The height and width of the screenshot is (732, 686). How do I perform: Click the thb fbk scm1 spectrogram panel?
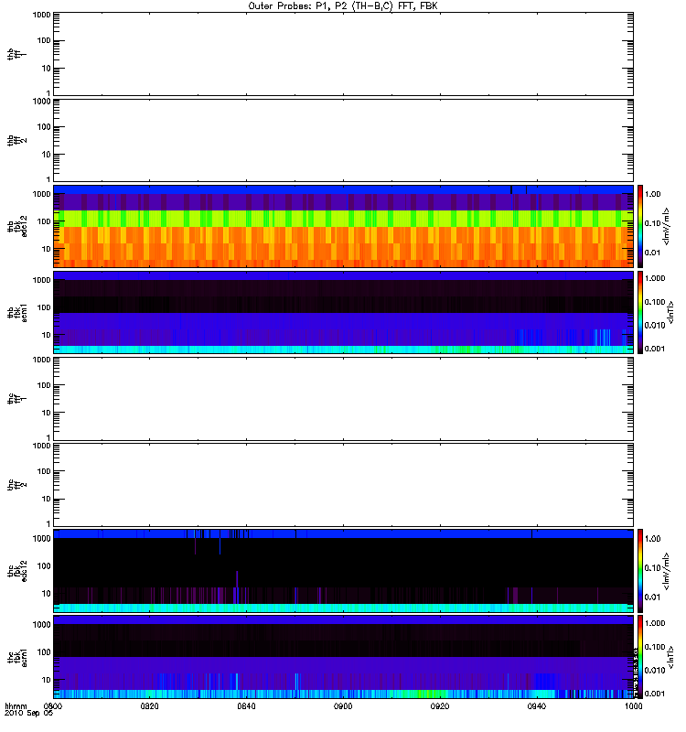[344, 312]
